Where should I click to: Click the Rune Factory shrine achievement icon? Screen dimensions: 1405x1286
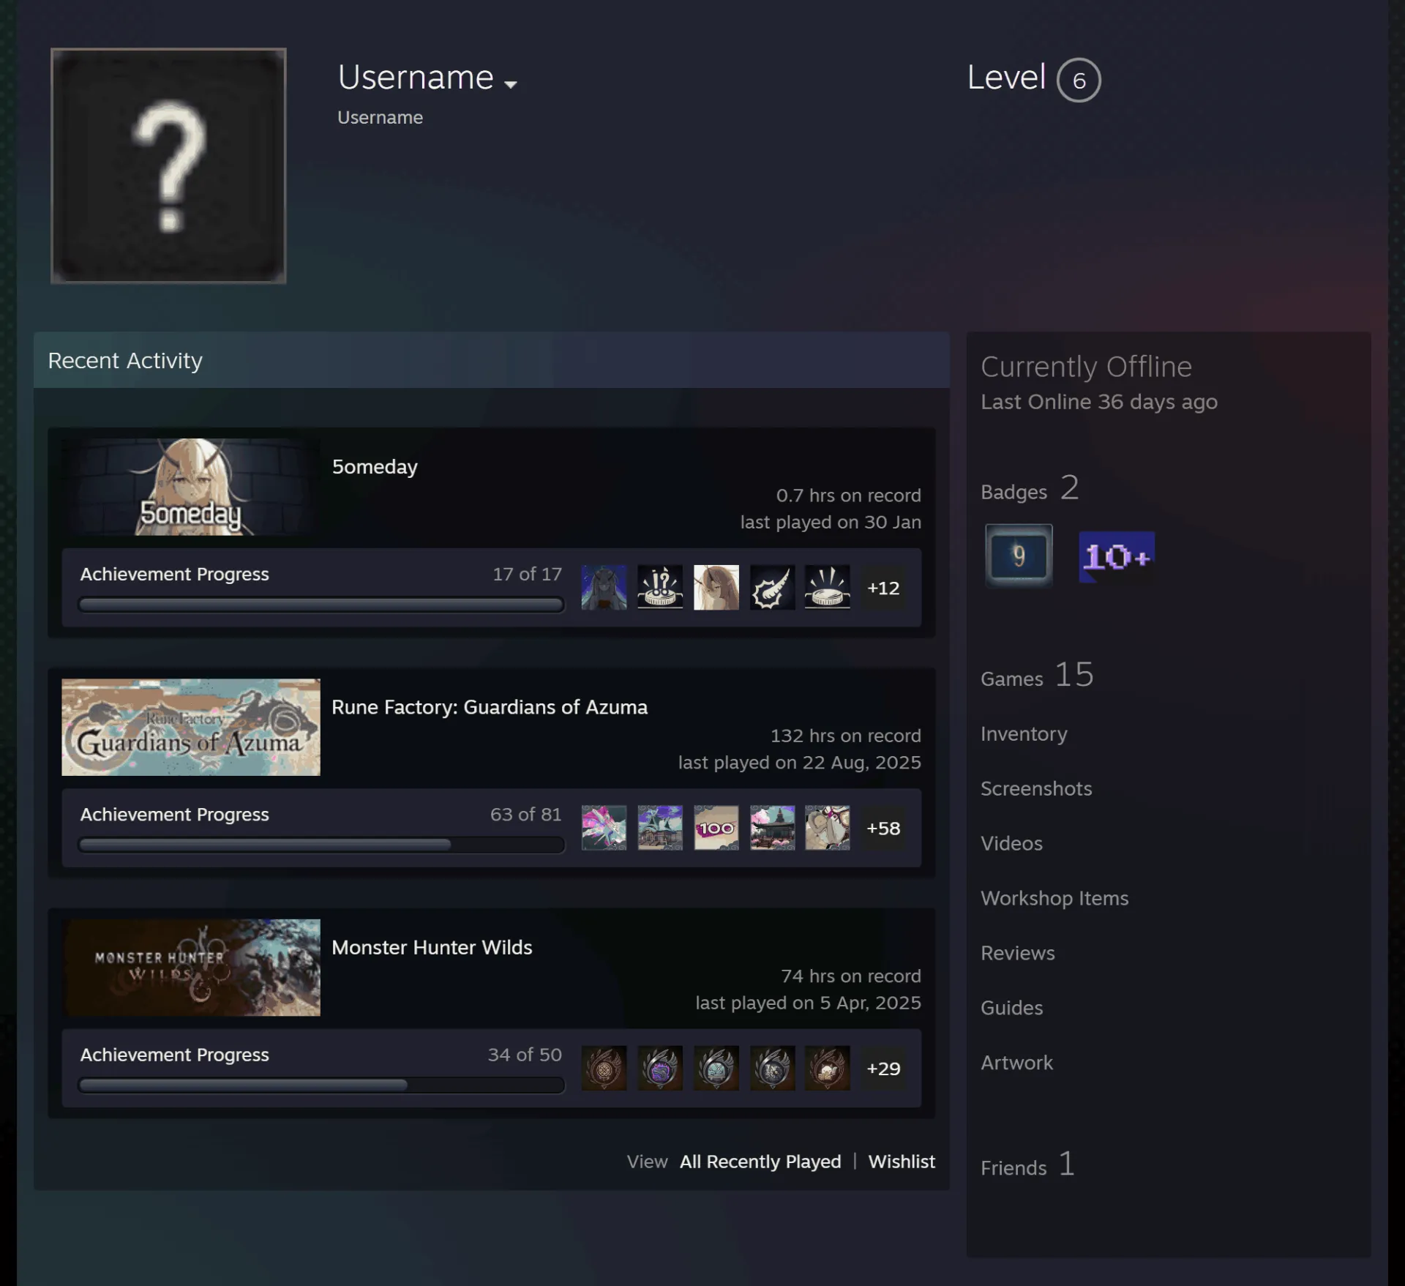click(772, 828)
